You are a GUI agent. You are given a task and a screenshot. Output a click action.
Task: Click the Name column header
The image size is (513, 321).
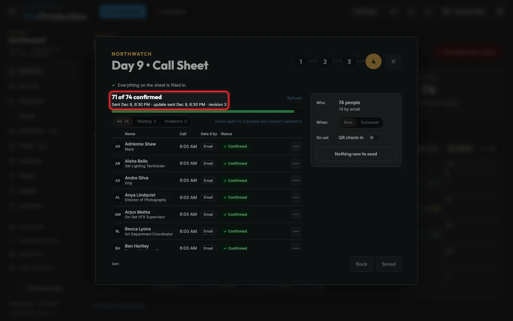130,134
